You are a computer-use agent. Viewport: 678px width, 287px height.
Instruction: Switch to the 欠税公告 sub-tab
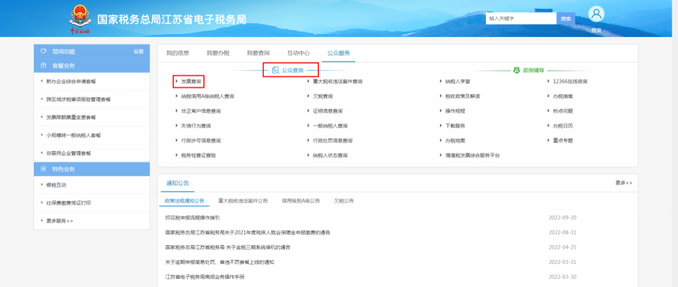pos(344,201)
